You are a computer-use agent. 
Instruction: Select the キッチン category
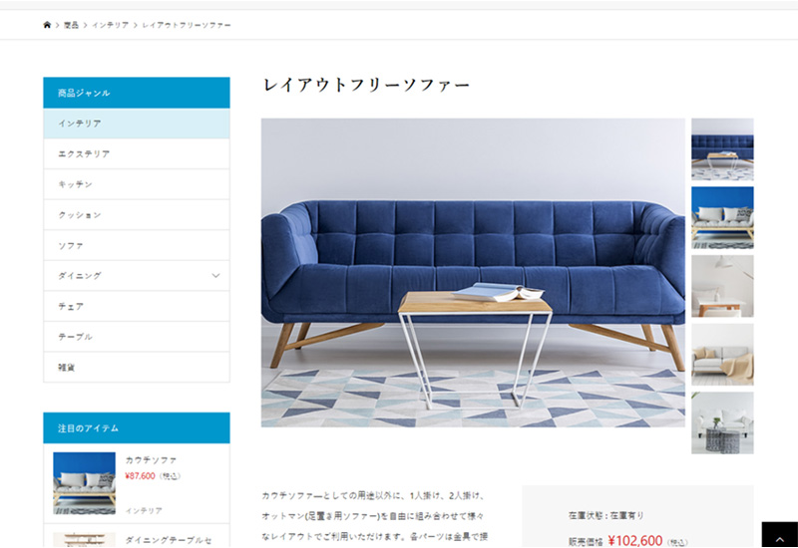(137, 184)
